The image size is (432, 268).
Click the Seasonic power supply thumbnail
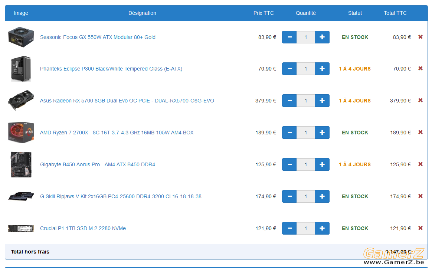[21, 37]
